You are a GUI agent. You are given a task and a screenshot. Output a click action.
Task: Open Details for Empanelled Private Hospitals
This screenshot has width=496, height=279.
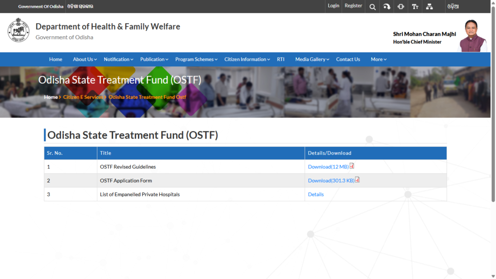point(316,195)
